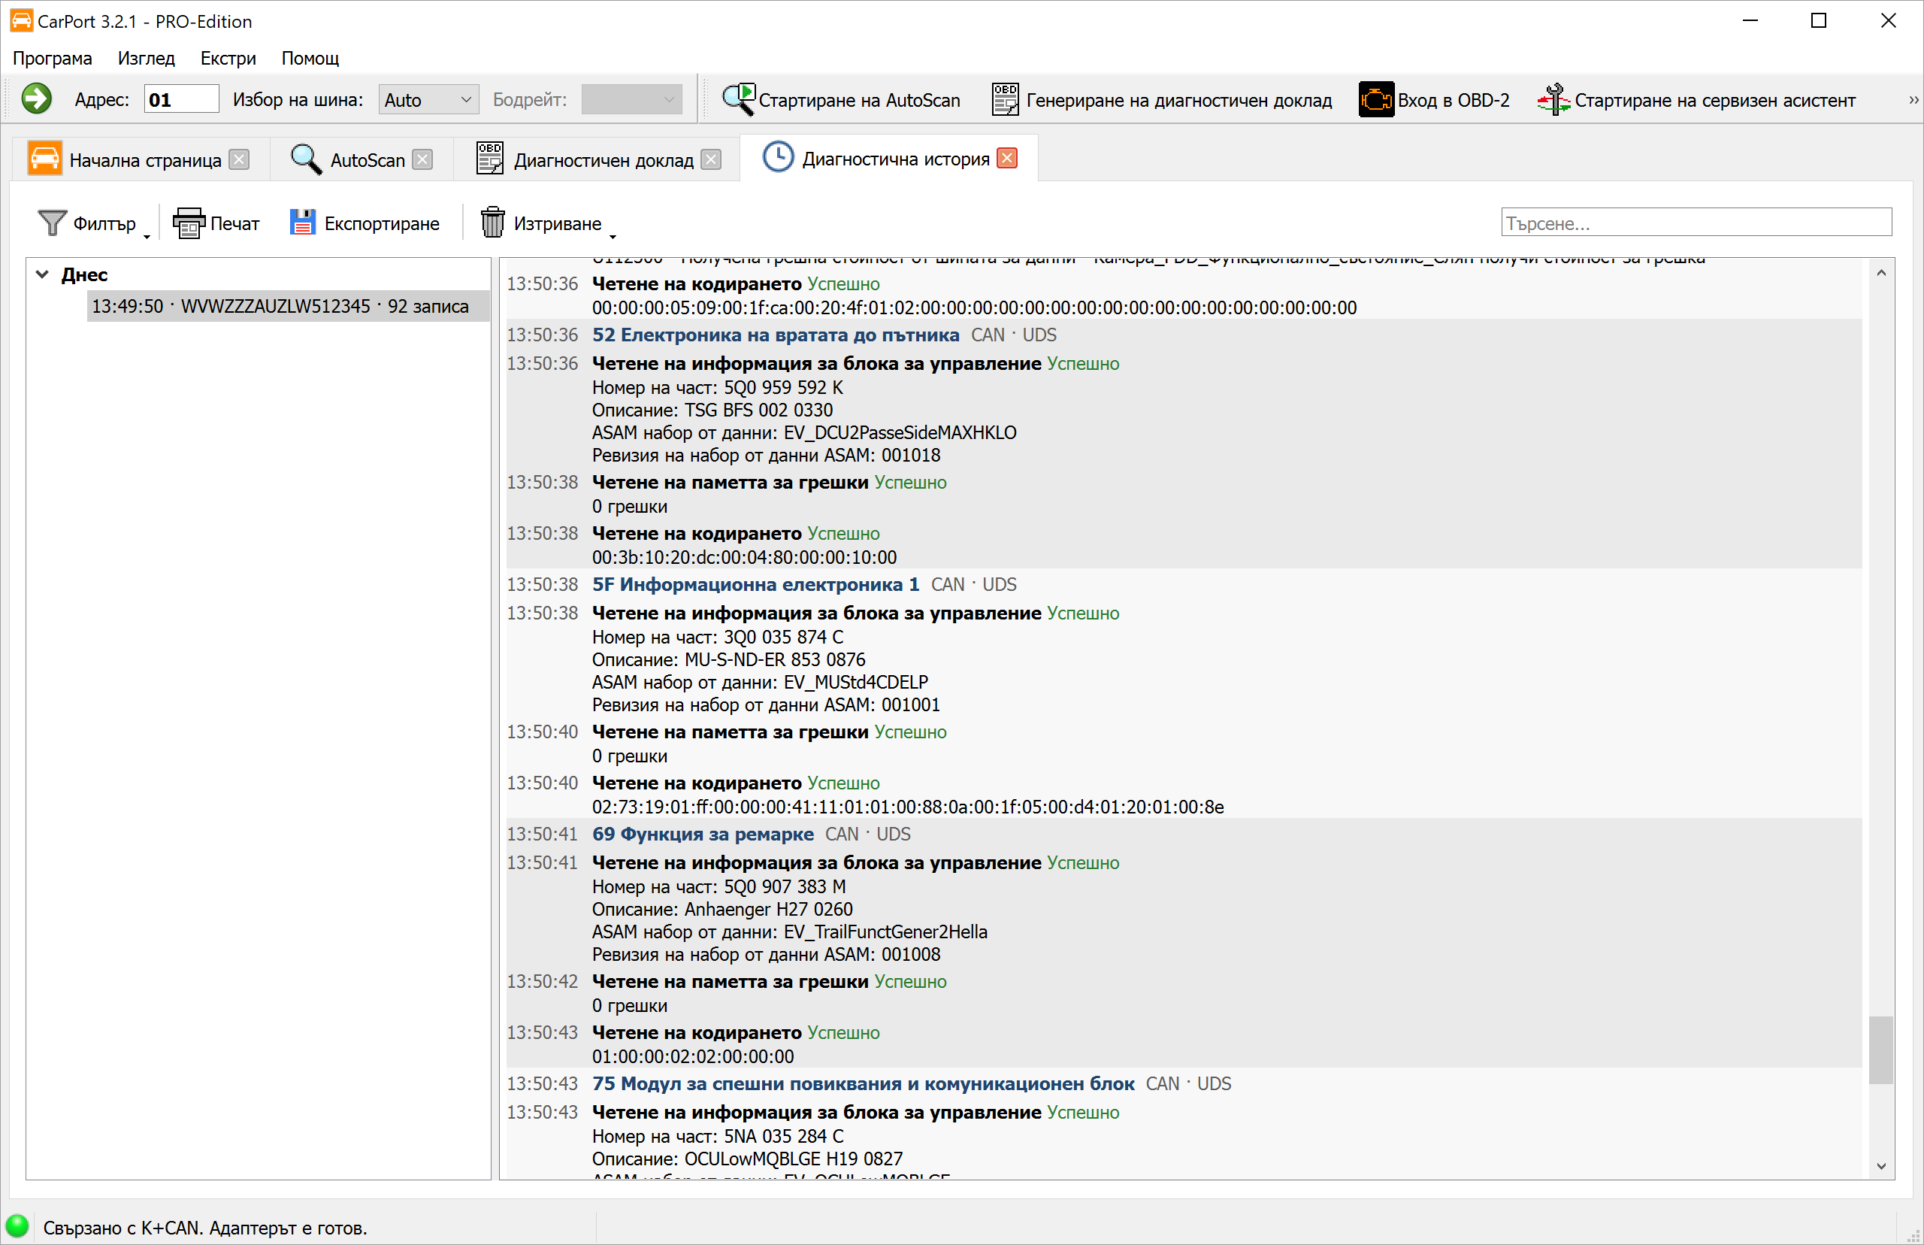Click the report icon on Диагностичен доклад tab
The height and width of the screenshot is (1245, 1924).
tap(490, 159)
